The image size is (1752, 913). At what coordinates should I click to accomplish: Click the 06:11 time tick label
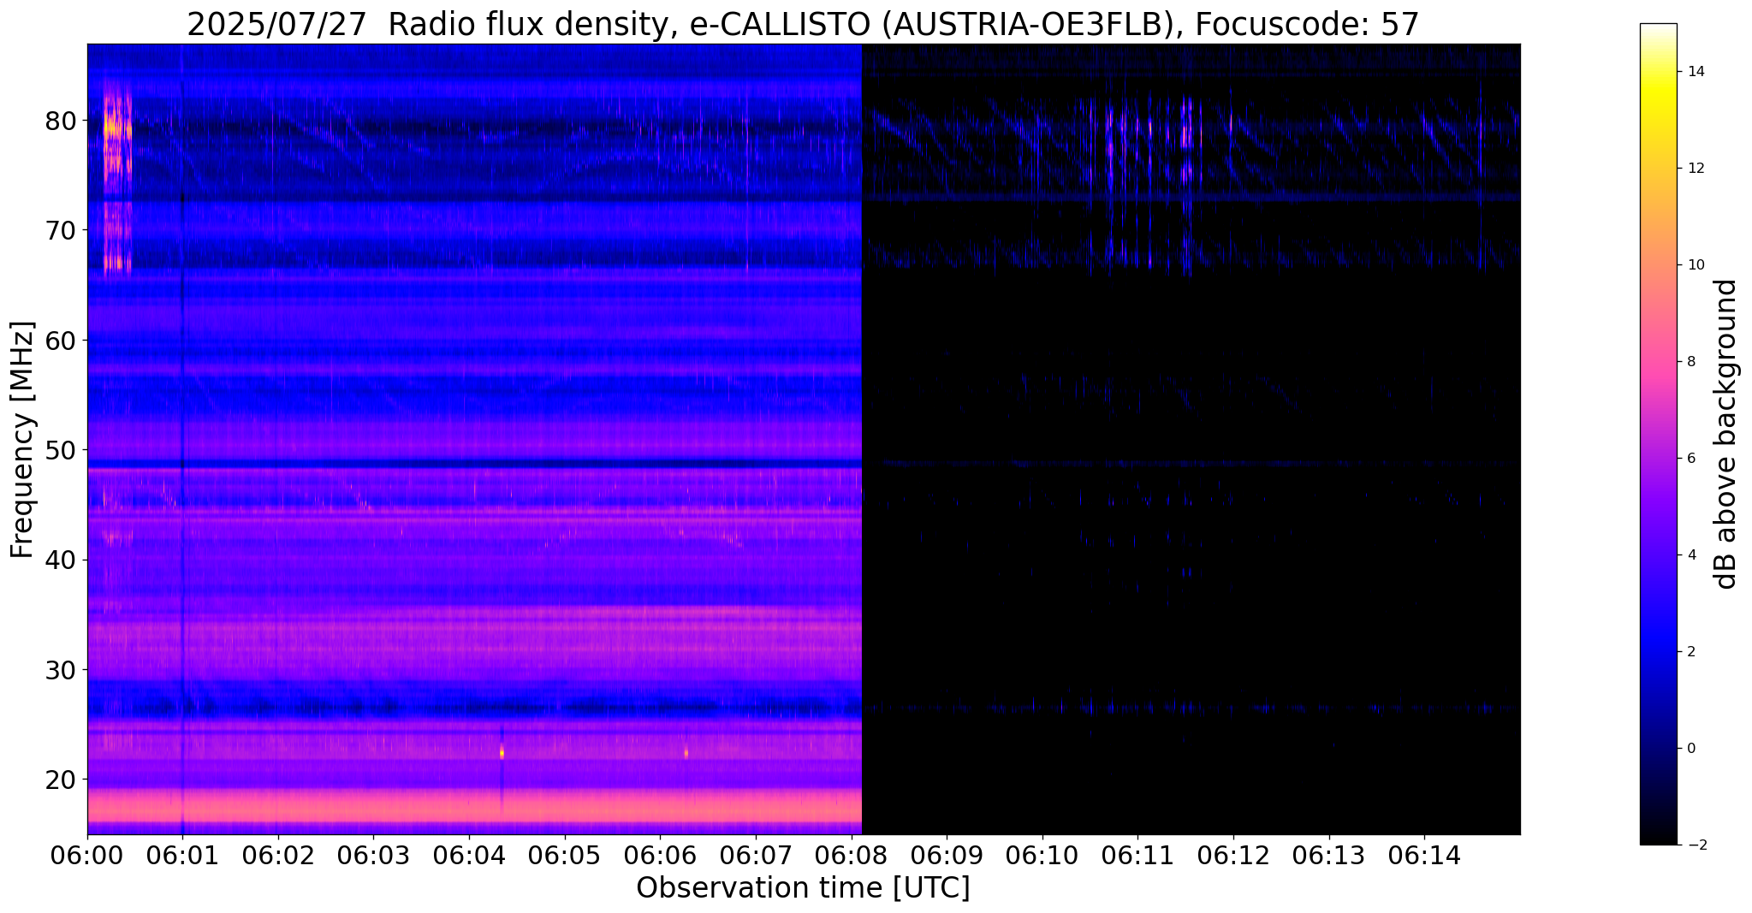tap(1137, 855)
